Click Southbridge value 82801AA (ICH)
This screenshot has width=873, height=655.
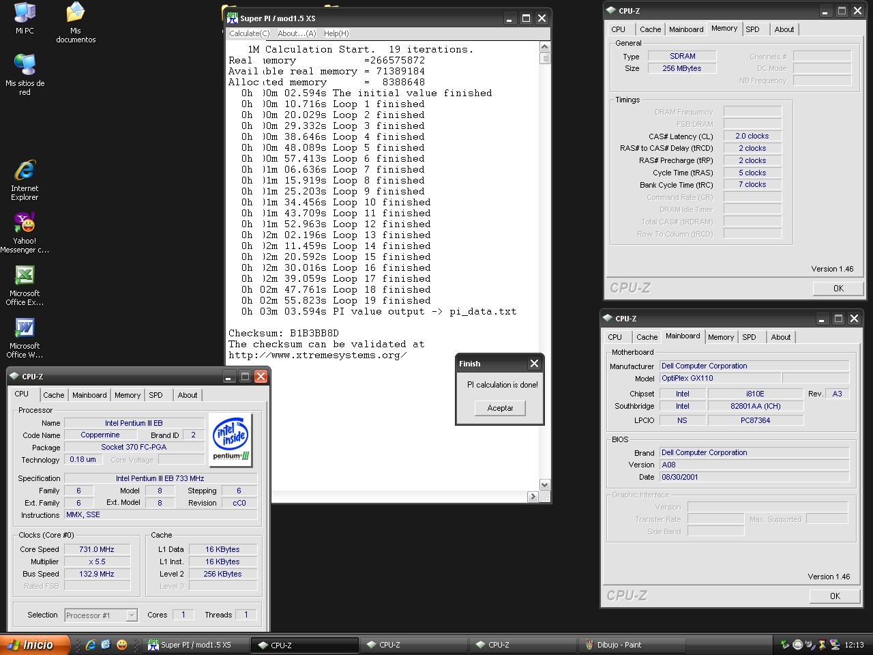pyautogui.click(x=755, y=406)
